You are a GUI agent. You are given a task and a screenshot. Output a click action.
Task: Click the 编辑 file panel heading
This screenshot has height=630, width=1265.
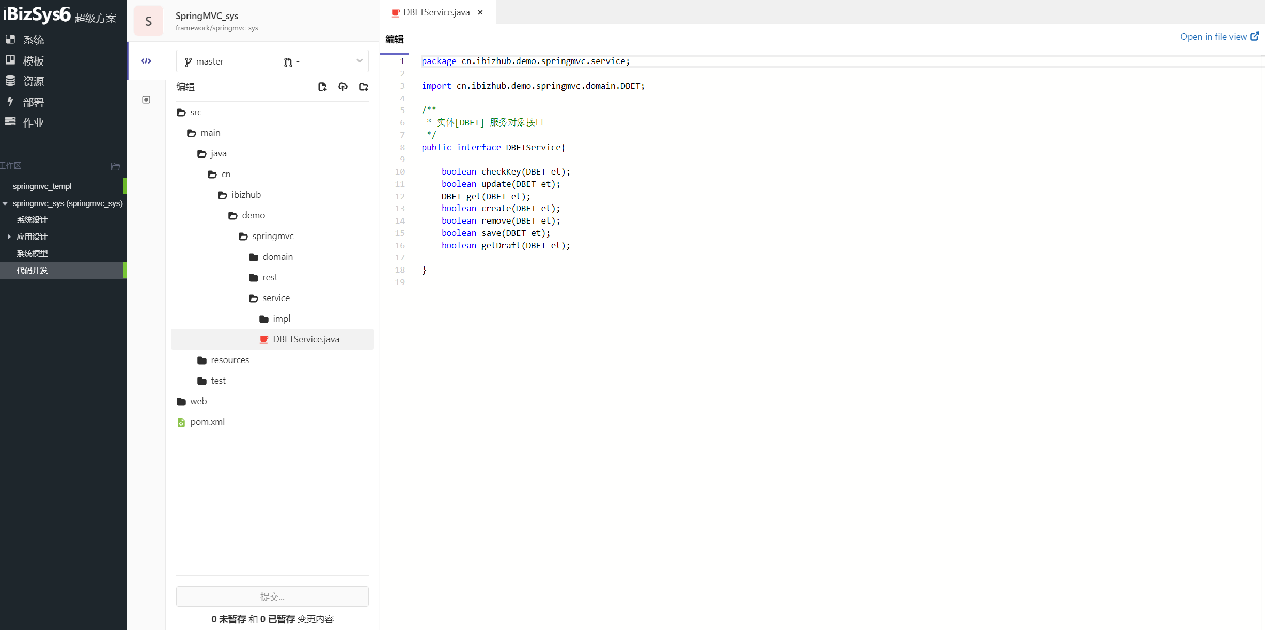tap(185, 87)
